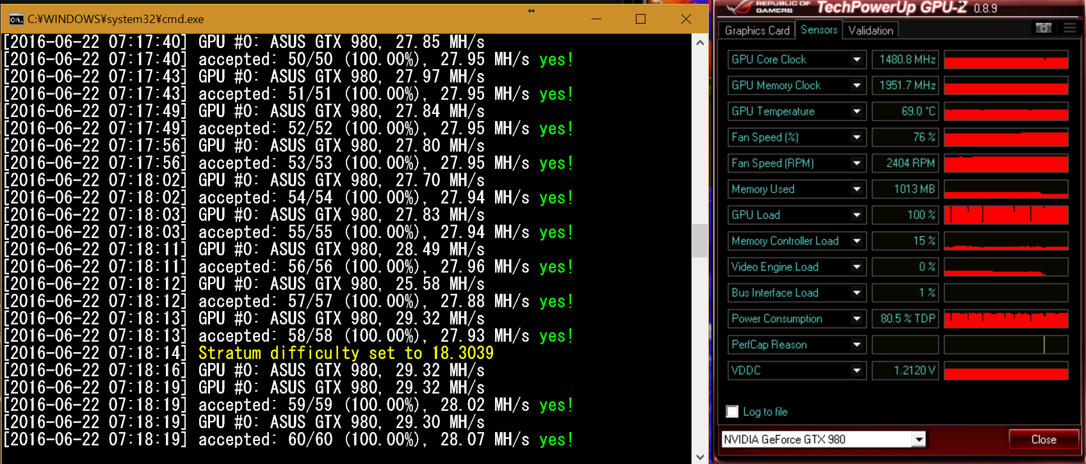Viewport: 1086px width, 464px height.
Task: Click the accepted: 60/60 line in cmd
Action: [288, 440]
